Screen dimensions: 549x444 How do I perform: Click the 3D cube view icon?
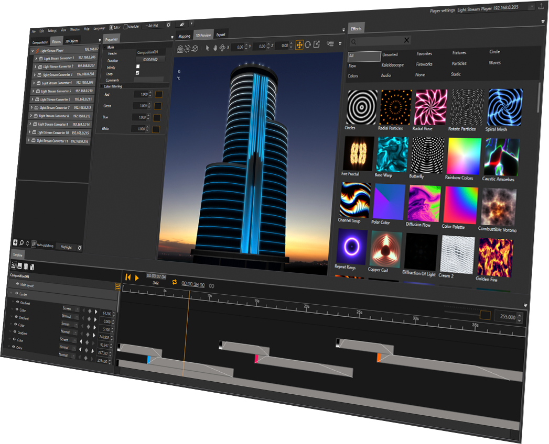[195, 48]
